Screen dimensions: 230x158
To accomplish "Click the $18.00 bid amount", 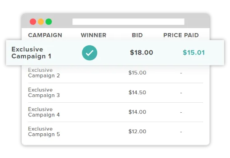I will 141,52.
